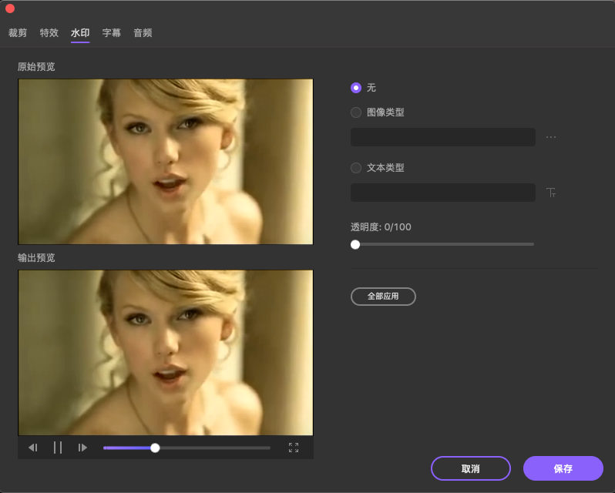Open the text font settings icon
615x493 pixels.
551,193
